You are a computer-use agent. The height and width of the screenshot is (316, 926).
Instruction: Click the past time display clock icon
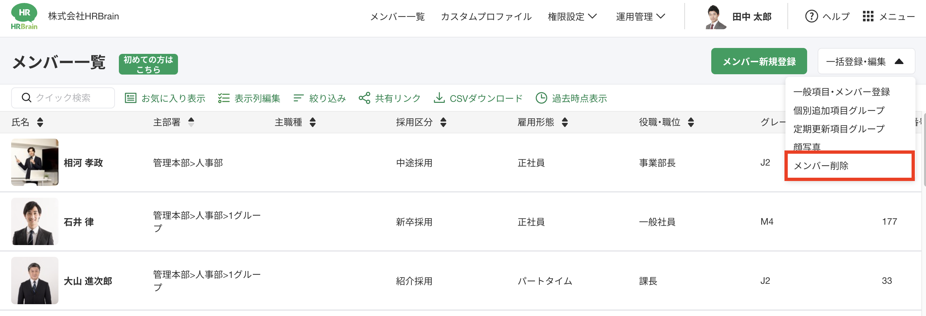541,98
